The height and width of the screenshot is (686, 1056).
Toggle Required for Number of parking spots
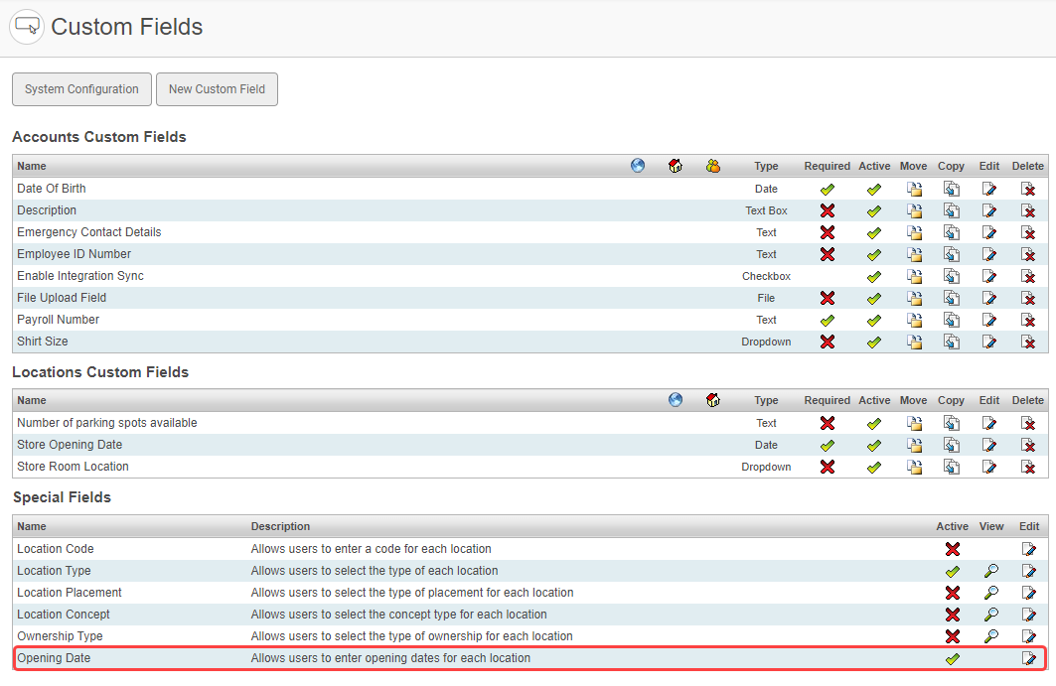tap(827, 423)
